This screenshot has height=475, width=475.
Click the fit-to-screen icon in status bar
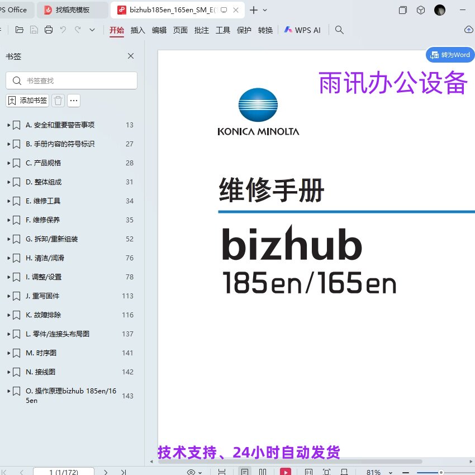(326, 472)
